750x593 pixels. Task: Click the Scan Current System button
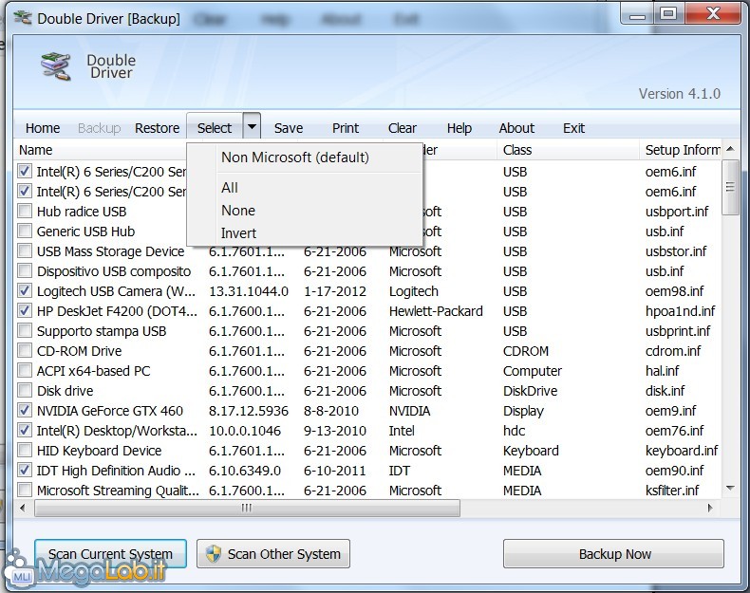110,554
